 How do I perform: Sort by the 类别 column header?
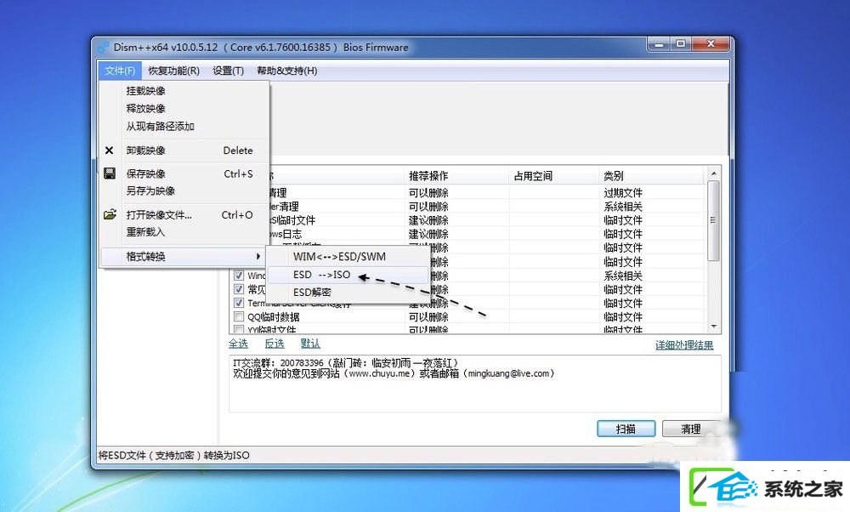(x=652, y=176)
